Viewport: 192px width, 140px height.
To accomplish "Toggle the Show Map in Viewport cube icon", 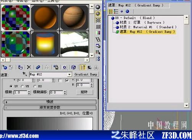I will coord(73,67).
